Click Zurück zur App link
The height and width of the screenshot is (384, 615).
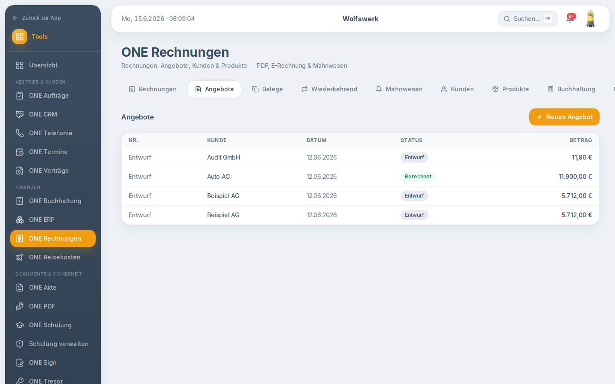coord(37,18)
